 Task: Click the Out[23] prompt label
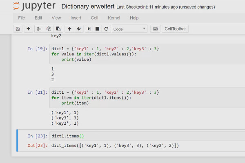(38, 145)
